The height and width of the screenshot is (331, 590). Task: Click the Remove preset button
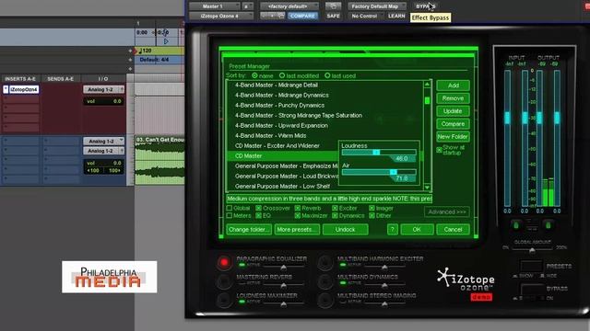[453, 98]
